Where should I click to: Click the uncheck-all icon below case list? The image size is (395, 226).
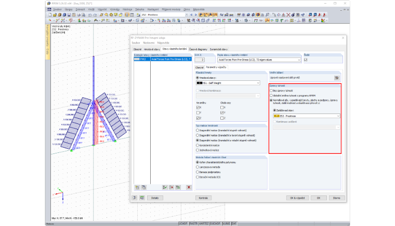[x=172, y=187]
